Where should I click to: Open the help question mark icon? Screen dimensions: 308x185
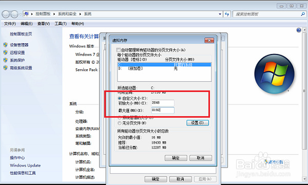[299, 30]
